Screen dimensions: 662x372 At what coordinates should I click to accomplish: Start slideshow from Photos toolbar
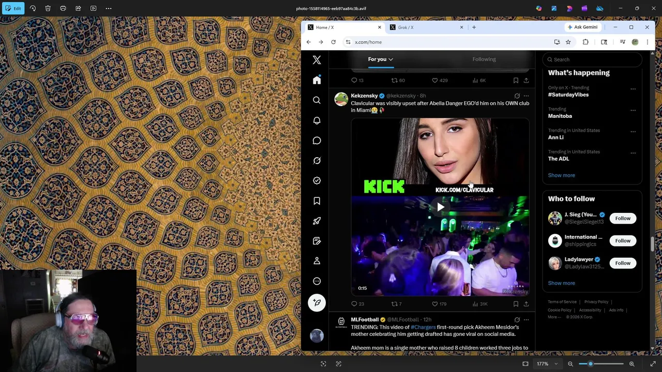(x=94, y=8)
